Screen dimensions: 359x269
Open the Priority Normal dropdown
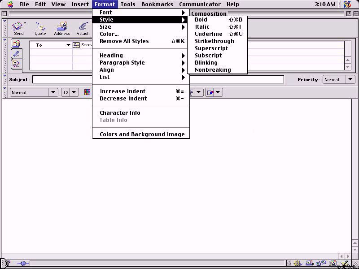click(339, 80)
